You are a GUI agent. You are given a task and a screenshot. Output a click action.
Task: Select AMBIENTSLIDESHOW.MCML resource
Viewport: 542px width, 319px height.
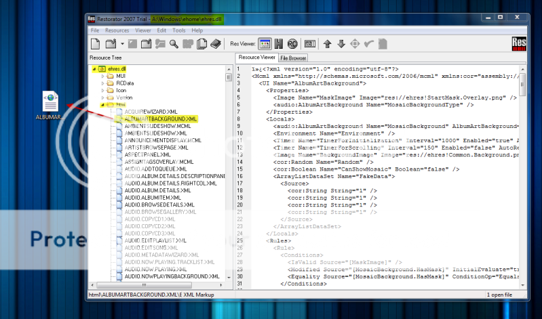click(x=157, y=126)
